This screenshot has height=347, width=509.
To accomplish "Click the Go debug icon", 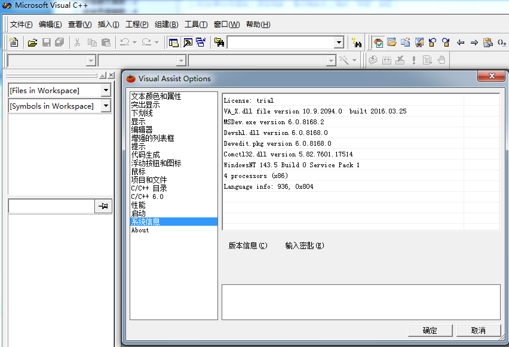I will click(427, 60).
